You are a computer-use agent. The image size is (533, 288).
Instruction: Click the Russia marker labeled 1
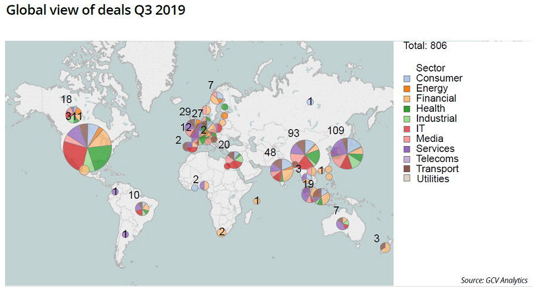coord(310,102)
